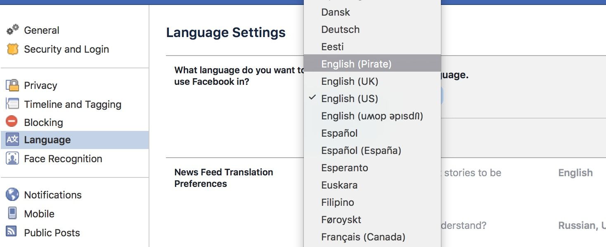Open the Language settings section

(47, 140)
